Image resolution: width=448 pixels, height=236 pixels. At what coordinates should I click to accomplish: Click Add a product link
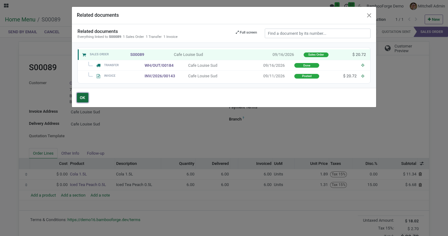[x=43, y=195]
